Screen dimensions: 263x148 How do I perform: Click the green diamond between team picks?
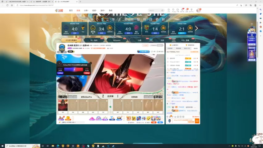point(110,107)
